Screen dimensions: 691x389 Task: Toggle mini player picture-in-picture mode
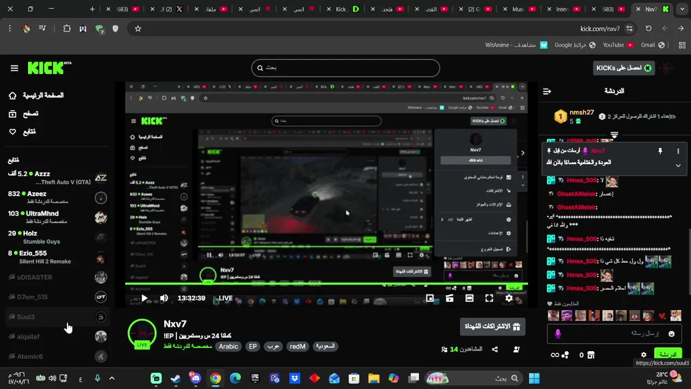click(x=430, y=298)
